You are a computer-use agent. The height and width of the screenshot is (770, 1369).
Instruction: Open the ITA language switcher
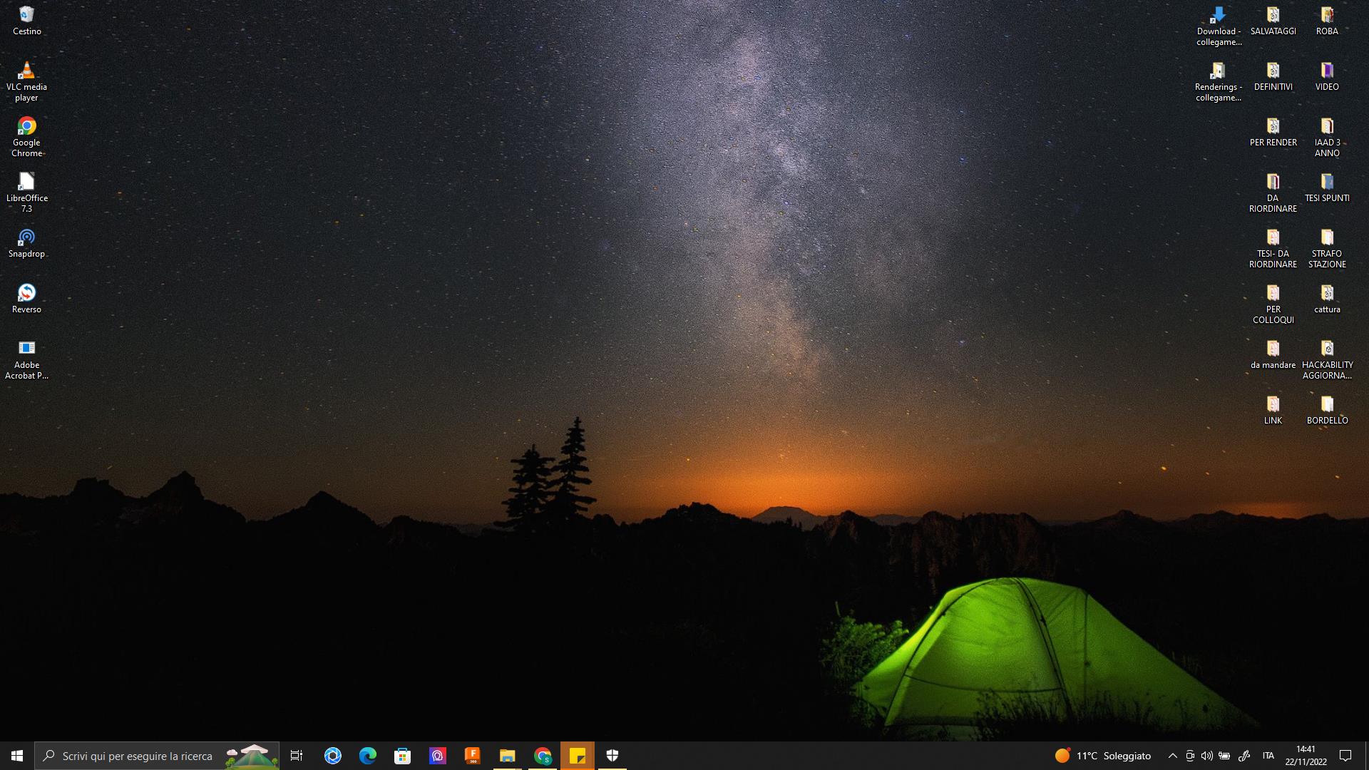pos(1268,756)
